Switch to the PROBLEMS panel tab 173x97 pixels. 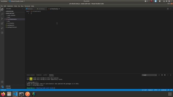pyautogui.click(x=39, y=75)
